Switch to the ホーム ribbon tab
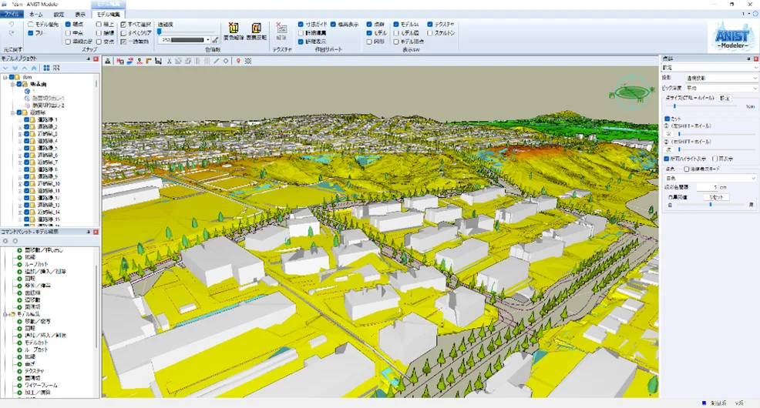Image resolution: width=760 pixels, height=408 pixels. click(36, 15)
